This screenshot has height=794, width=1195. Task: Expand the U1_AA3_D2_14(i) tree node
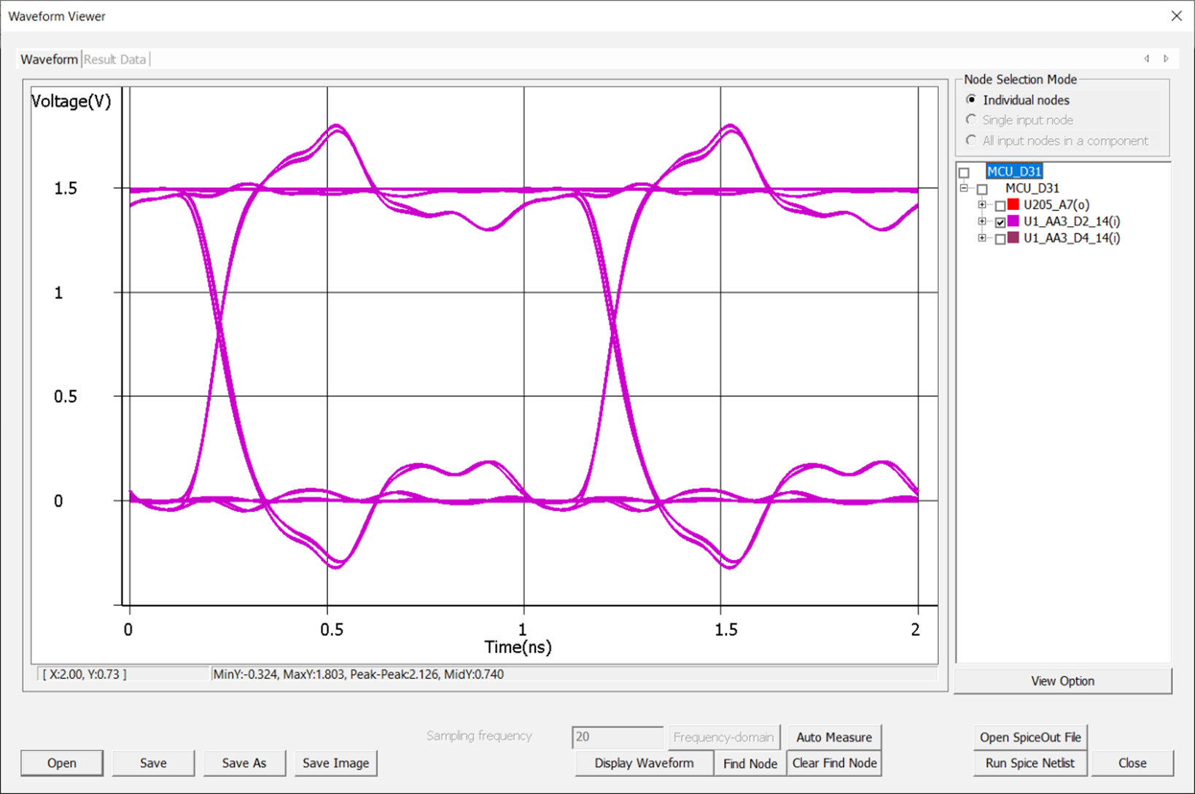[982, 222]
